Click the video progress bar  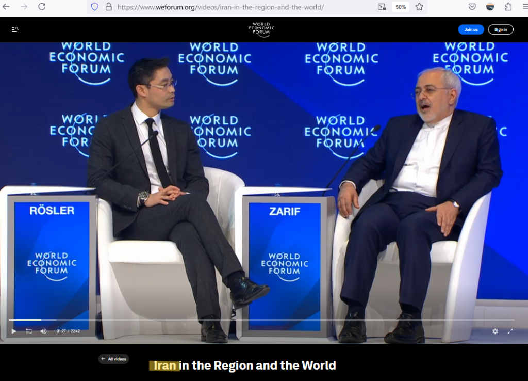tap(258, 320)
